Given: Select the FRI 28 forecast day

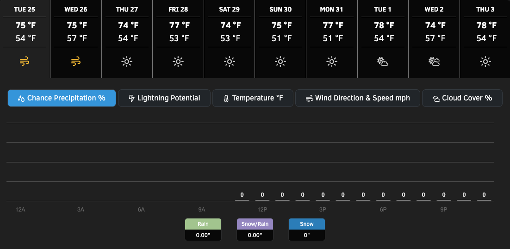Looking at the screenshot, I should tap(178, 39).
